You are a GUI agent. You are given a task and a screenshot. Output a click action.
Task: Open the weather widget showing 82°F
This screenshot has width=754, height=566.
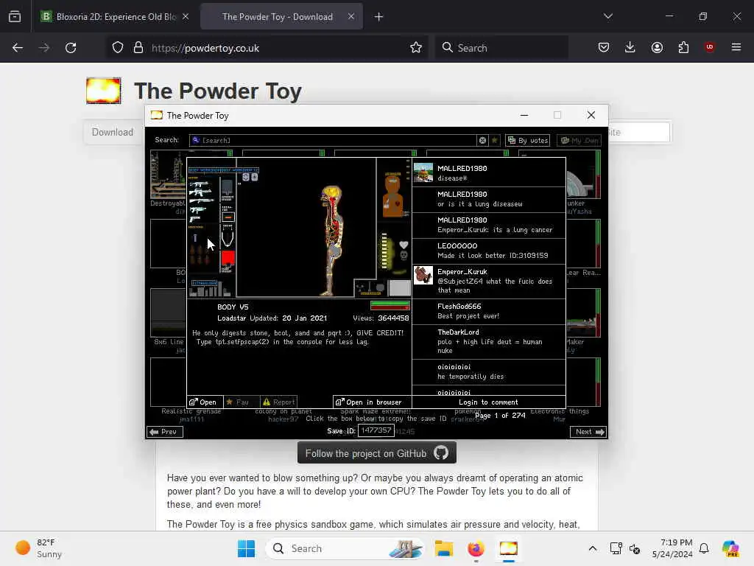click(39, 548)
